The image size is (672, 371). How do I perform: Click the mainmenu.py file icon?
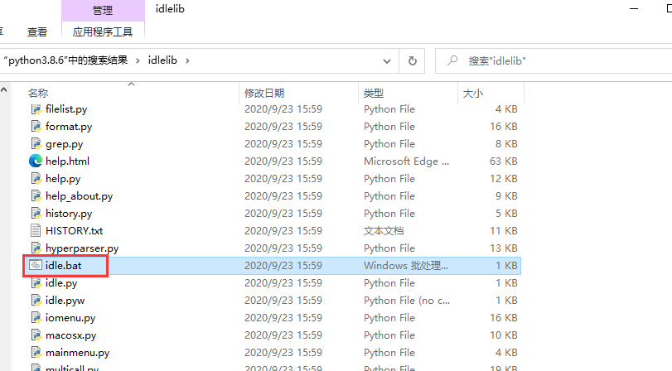tap(36, 353)
